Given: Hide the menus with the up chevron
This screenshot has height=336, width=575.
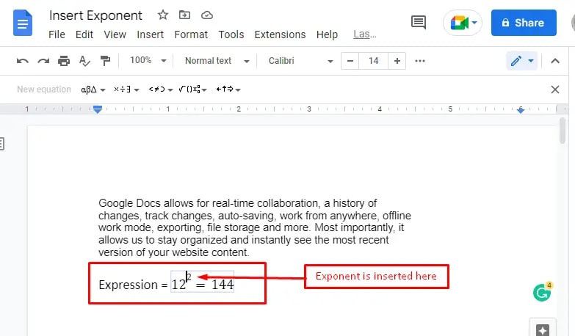Looking at the screenshot, I should click(x=555, y=61).
